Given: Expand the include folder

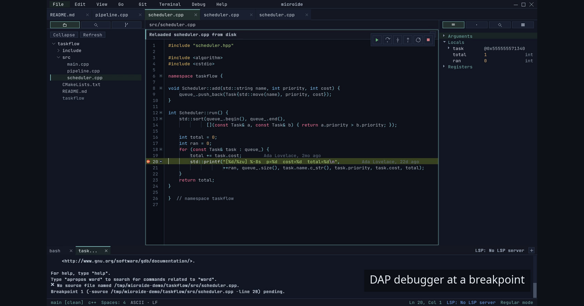Looking at the screenshot, I should point(58,51).
